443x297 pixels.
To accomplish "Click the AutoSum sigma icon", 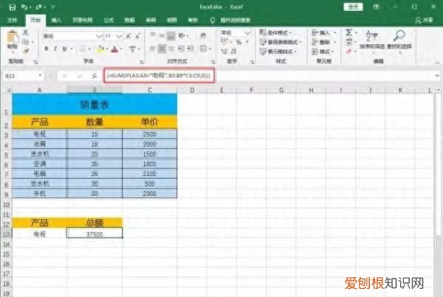I will tap(349, 32).
